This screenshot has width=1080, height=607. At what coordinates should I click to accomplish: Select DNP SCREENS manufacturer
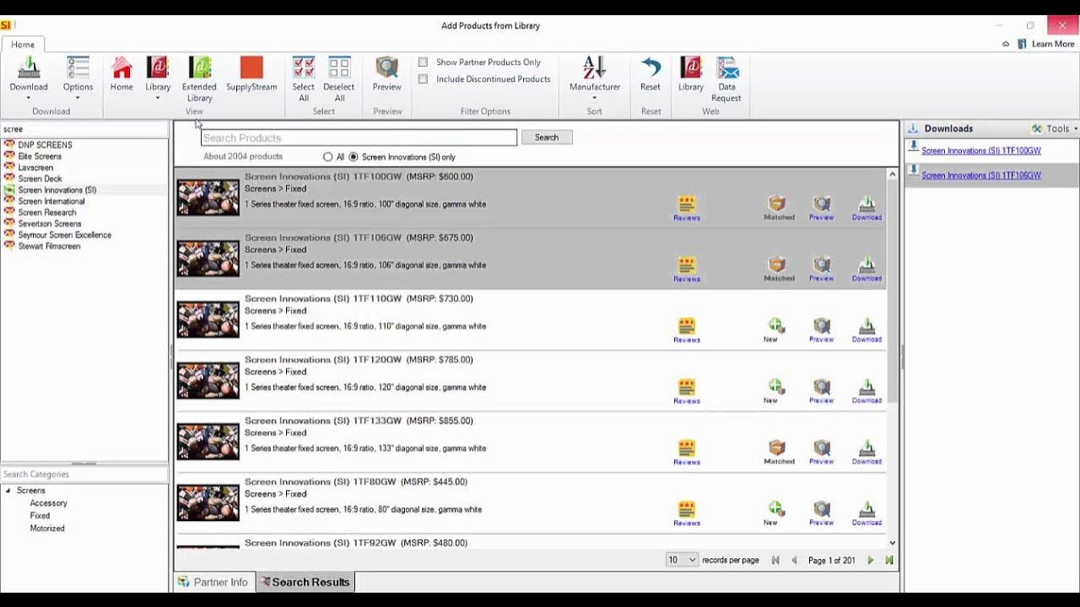[45, 145]
